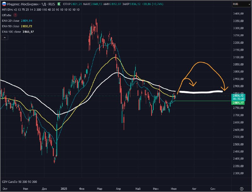Screen dimensions: 252x192
Task: Click the Окт label on time axis
Action: 5,189
